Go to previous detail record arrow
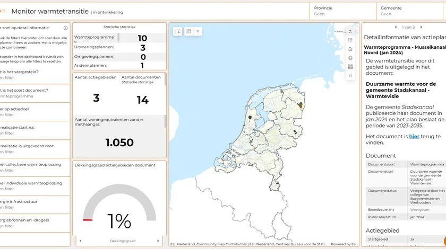 pos(396,27)
